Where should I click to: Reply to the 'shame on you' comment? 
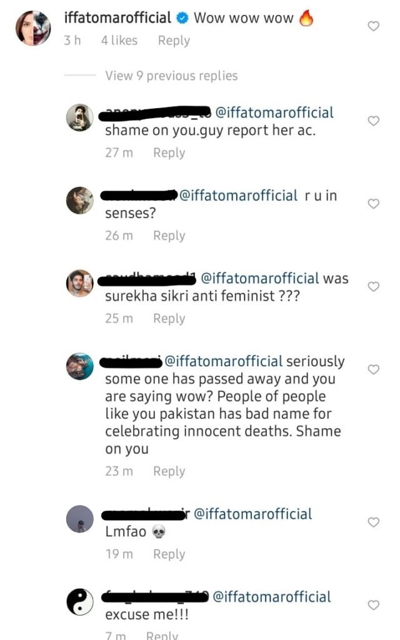[169, 152]
